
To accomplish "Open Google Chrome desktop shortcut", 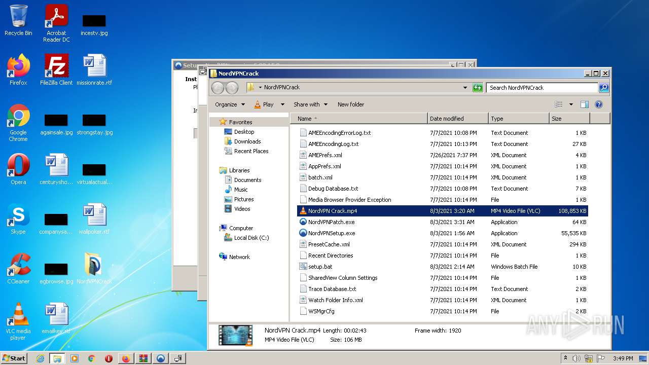I will coord(18,123).
